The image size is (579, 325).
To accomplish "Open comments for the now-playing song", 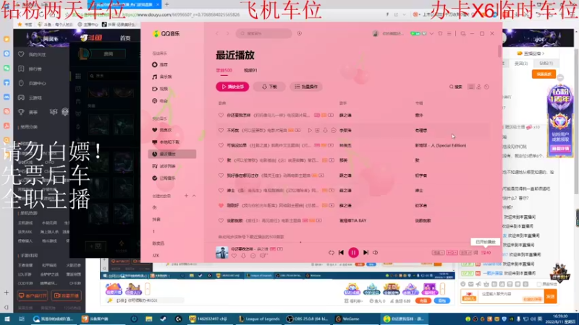I will 263,256.
